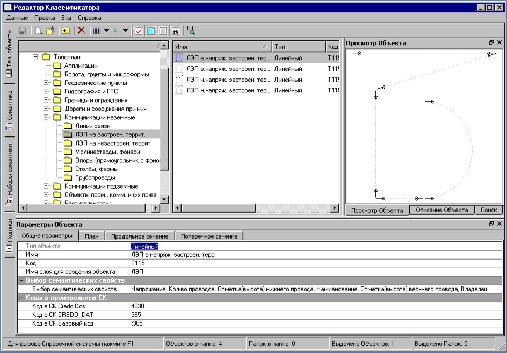This screenshot has width=507, height=353.
Task: Close the Просмотр Объекта panel
Action: pos(499,42)
